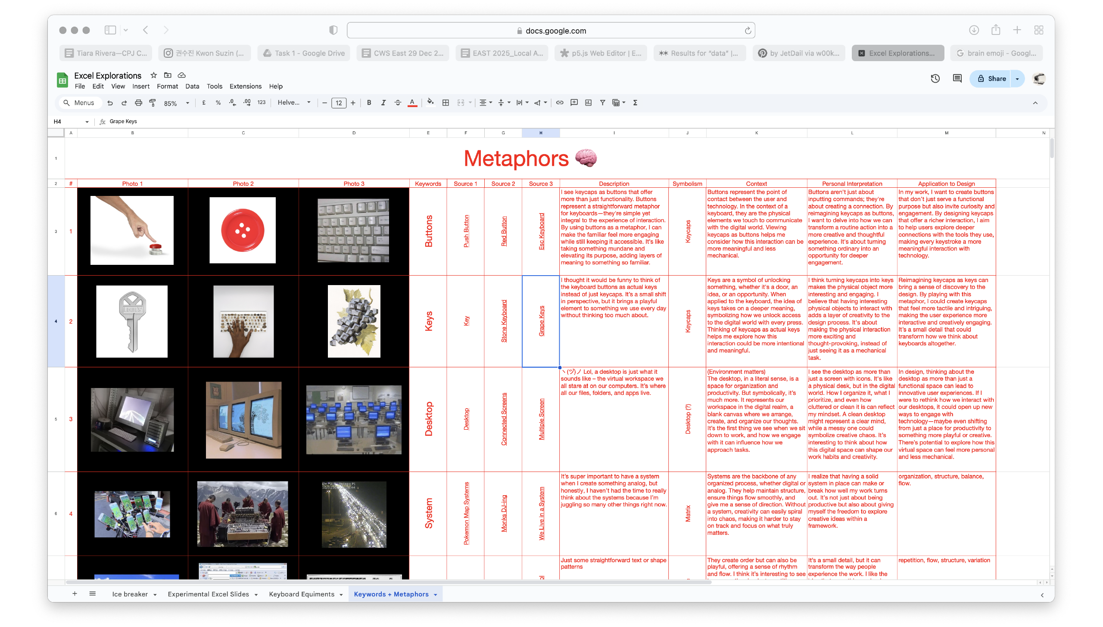The height and width of the screenshot is (627, 1103).
Task: Toggle bold formatting
Action: [369, 103]
